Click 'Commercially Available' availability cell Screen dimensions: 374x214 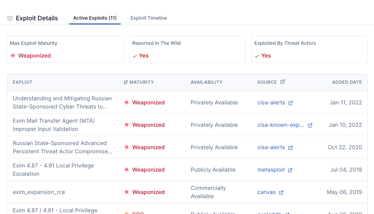(208, 192)
